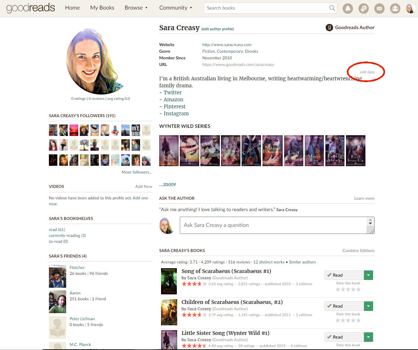Rate Song of Scarabaeus five stars

click(x=358, y=290)
